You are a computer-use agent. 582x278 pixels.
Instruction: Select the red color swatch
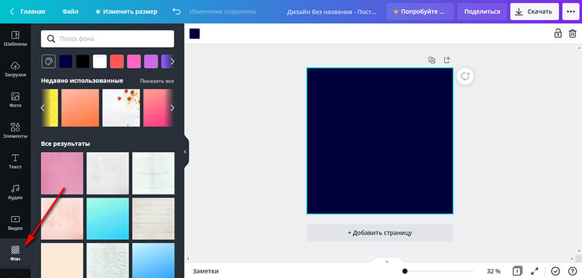tap(116, 61)
